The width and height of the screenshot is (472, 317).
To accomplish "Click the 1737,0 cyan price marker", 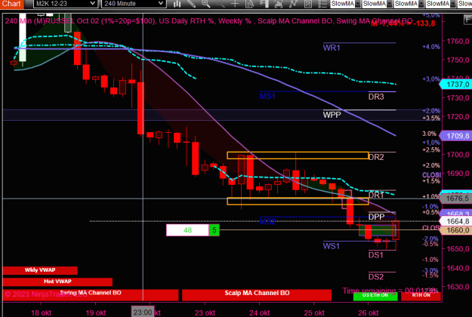I will point(456,85).
